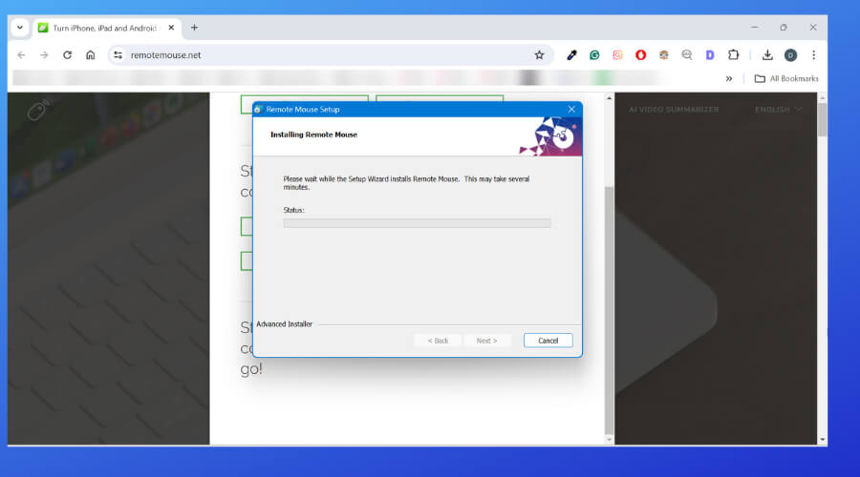Open the orange layered extension icon
860x477 pixels.
[x=664, y=54]
